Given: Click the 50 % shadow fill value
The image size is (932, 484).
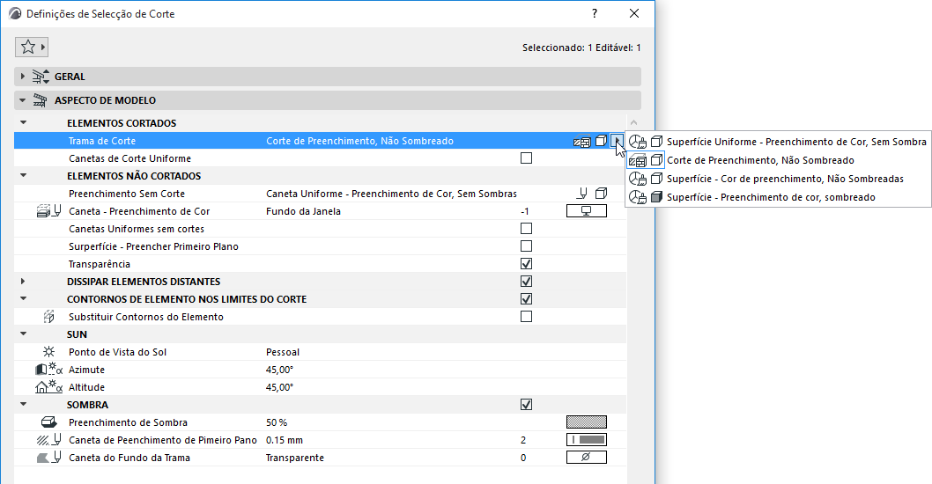Looking at the screenshot, I should pyautogui.click(x=277, y=422).
